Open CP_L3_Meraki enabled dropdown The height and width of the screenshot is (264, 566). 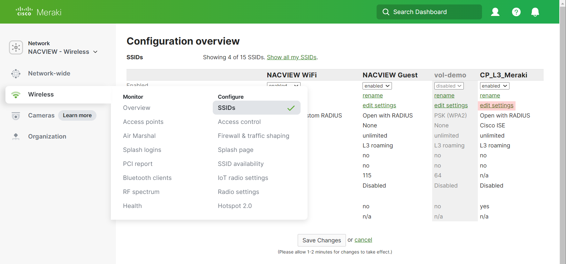click(x=494, y=86)
